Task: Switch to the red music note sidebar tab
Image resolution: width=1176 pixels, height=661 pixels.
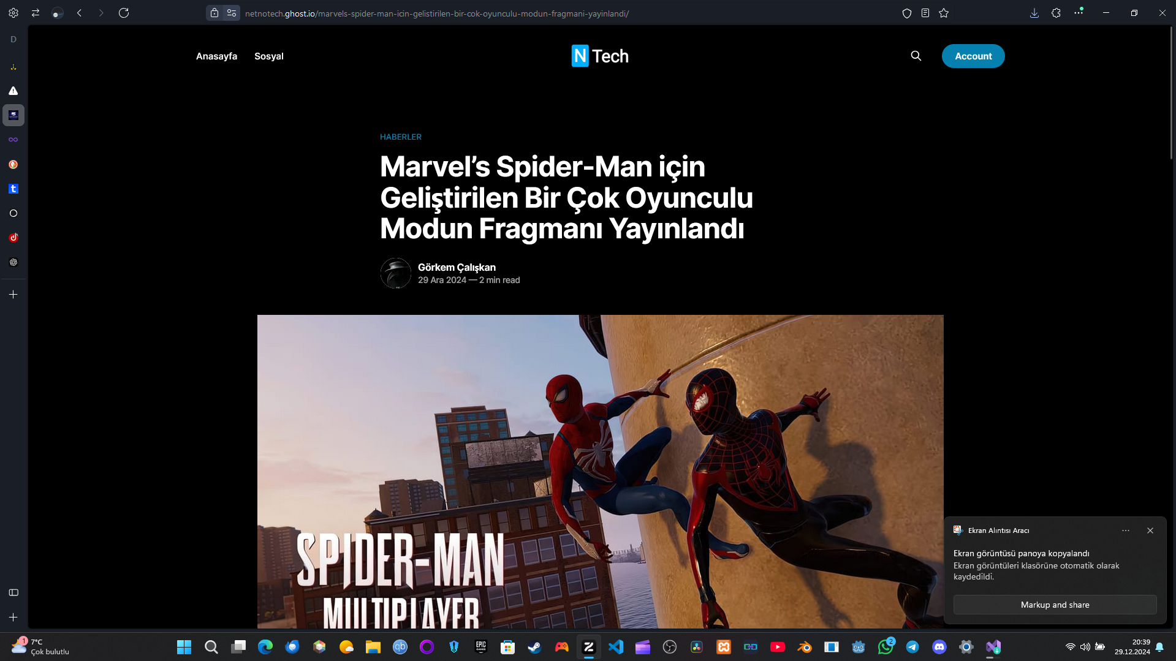Action: pos(13,238)
